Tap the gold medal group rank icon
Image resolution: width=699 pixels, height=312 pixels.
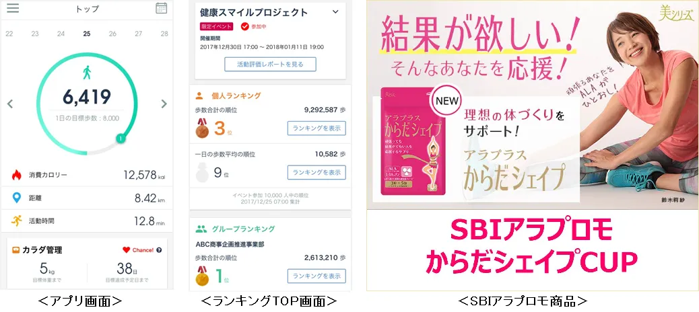coord(202,276)
